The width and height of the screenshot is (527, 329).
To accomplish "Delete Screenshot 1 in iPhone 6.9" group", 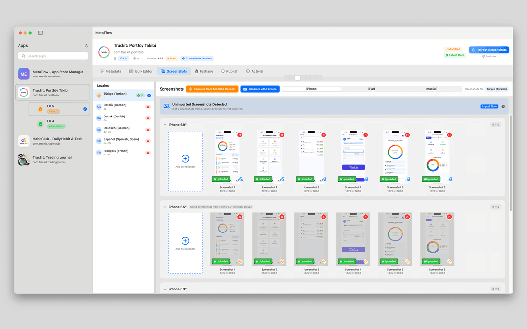I will [x=240, y=135].
